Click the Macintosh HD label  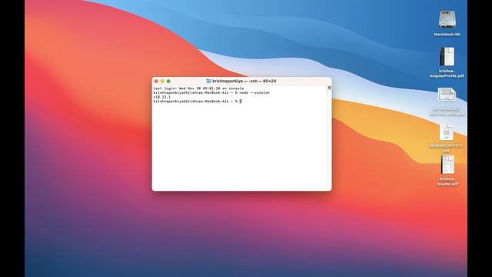click(x=447, y=35)
